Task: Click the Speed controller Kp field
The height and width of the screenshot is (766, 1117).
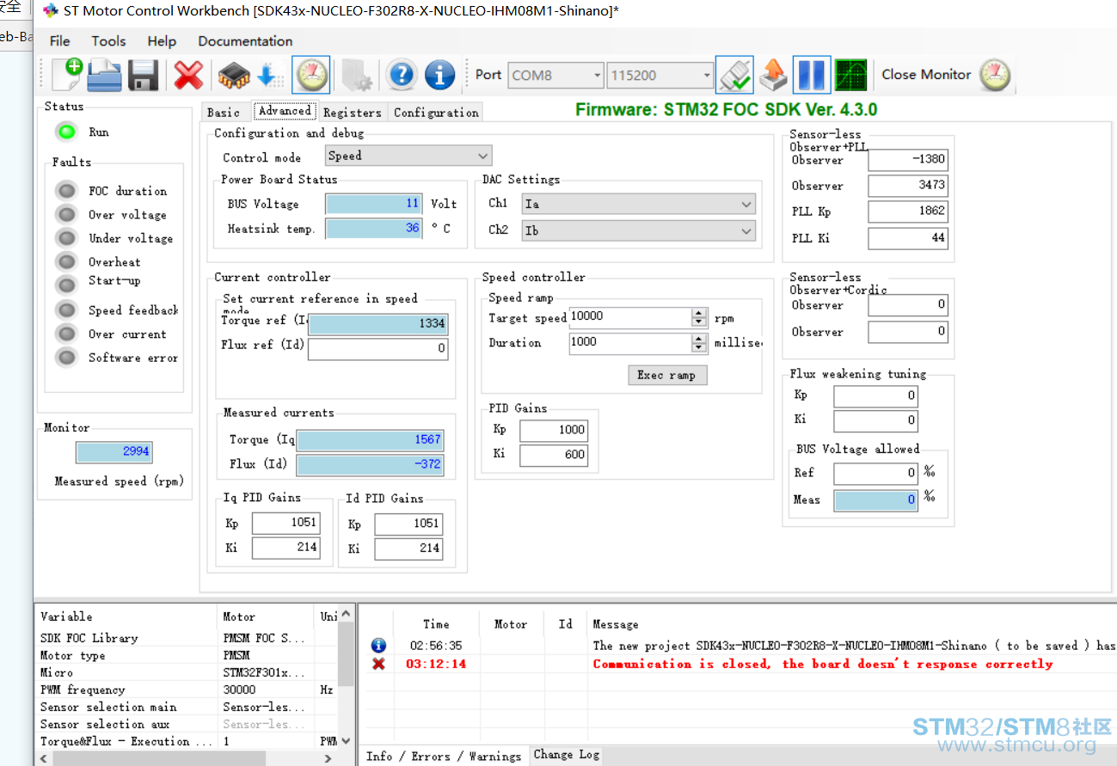Action: tap(554, 430)
